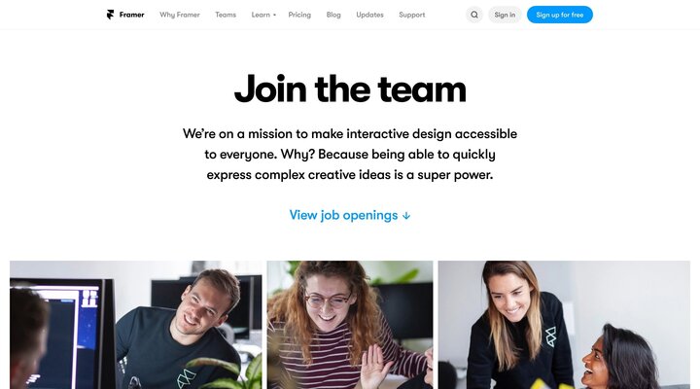
Task: Click the Sign in button
Action: (505, 15)
